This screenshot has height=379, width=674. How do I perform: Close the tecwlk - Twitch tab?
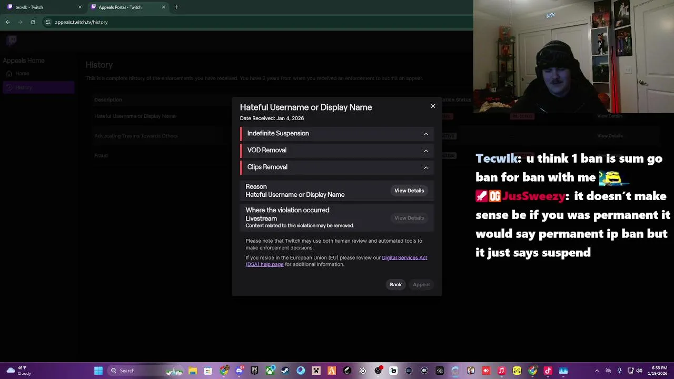[x=80, y=7]
